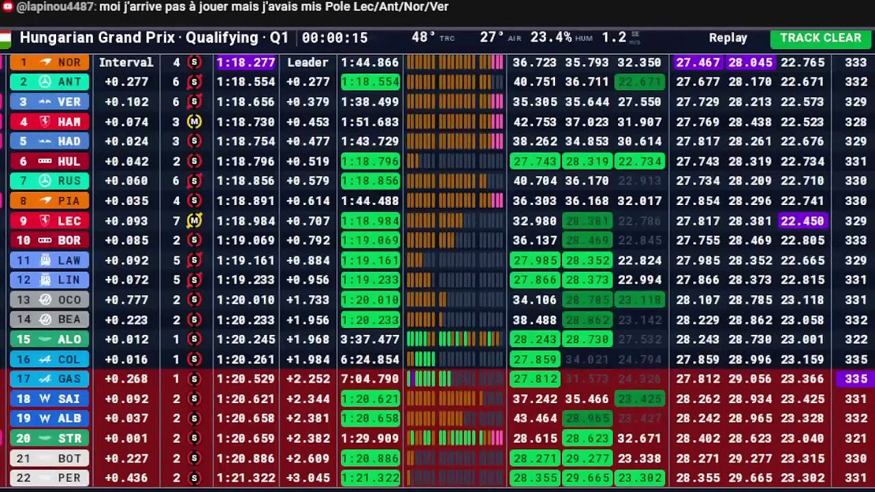
Task: Select Mercedes icon in RUS row
Action: point(44,181)
